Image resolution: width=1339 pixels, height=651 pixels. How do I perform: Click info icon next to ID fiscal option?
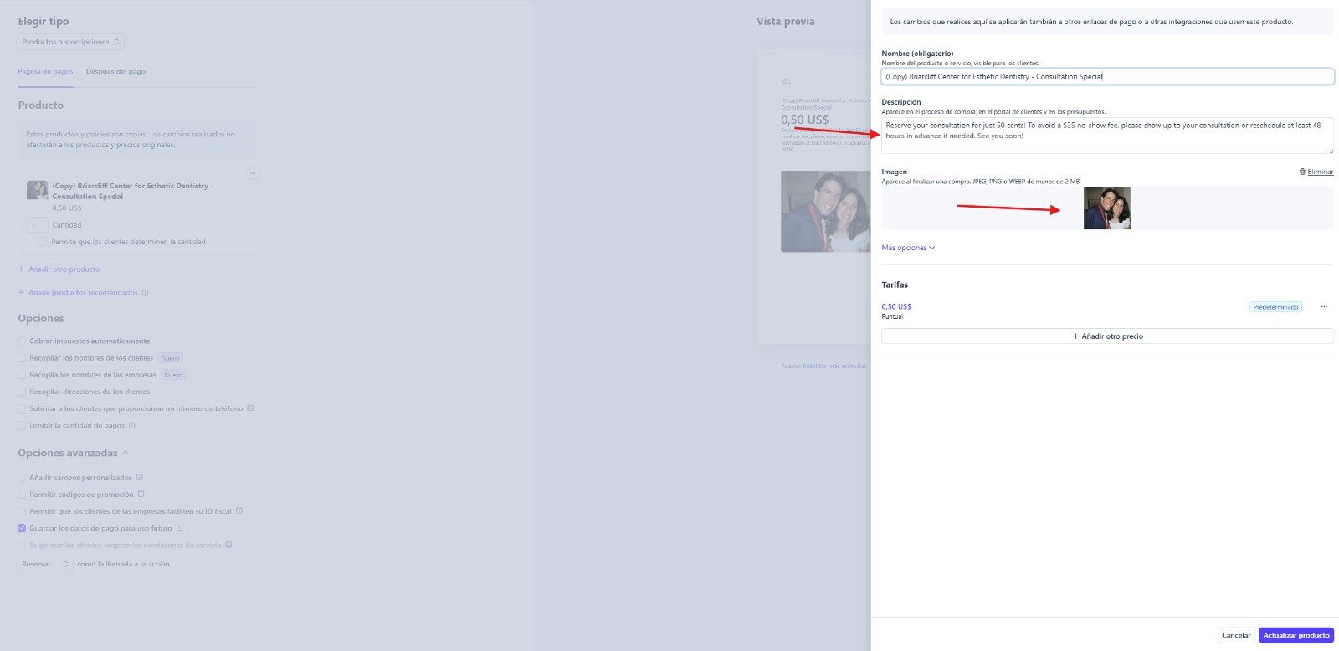point(239,511)
